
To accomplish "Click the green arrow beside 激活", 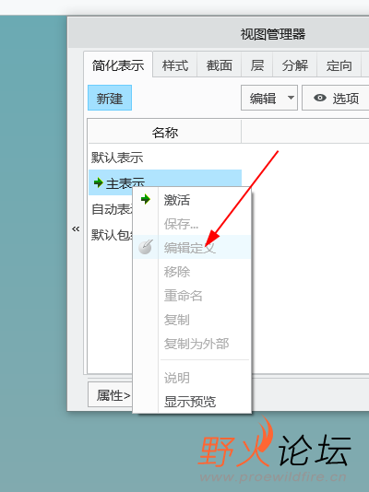I will tap(146, 199).
